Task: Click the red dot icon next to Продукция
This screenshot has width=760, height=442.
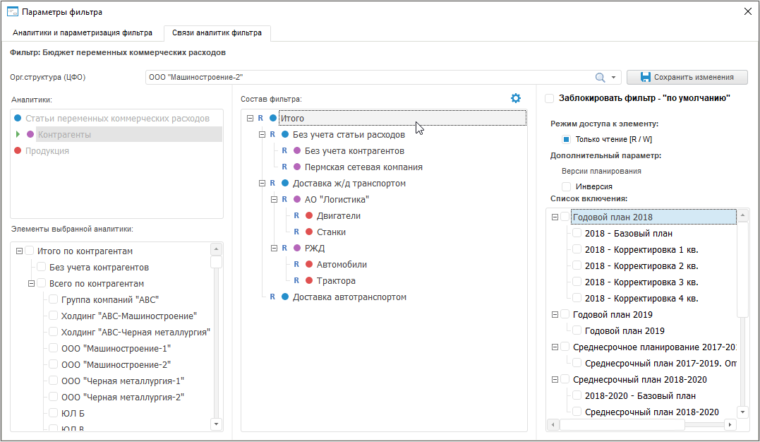Action: pyautogui.click(x=18, y=151)
